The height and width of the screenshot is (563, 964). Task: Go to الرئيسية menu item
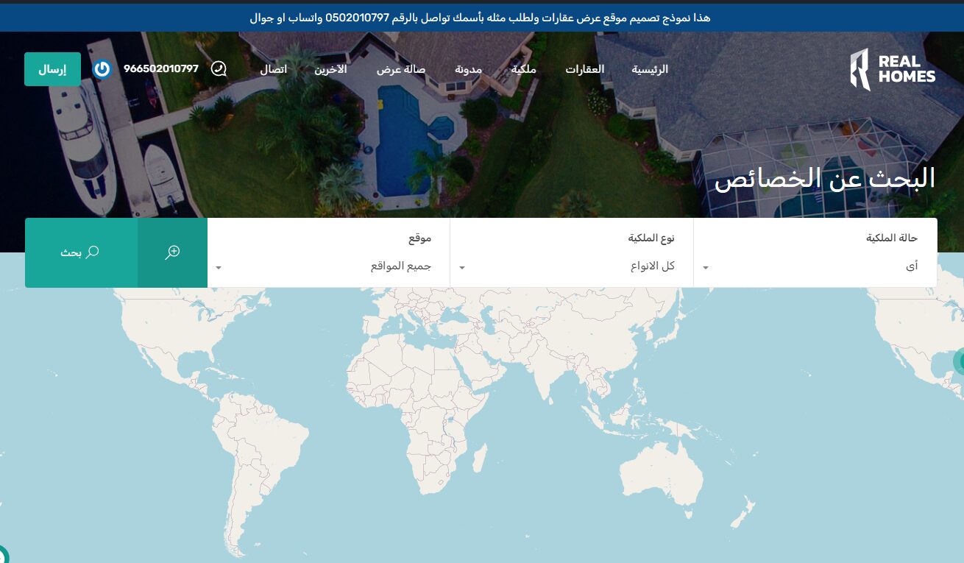click(650, 70)
